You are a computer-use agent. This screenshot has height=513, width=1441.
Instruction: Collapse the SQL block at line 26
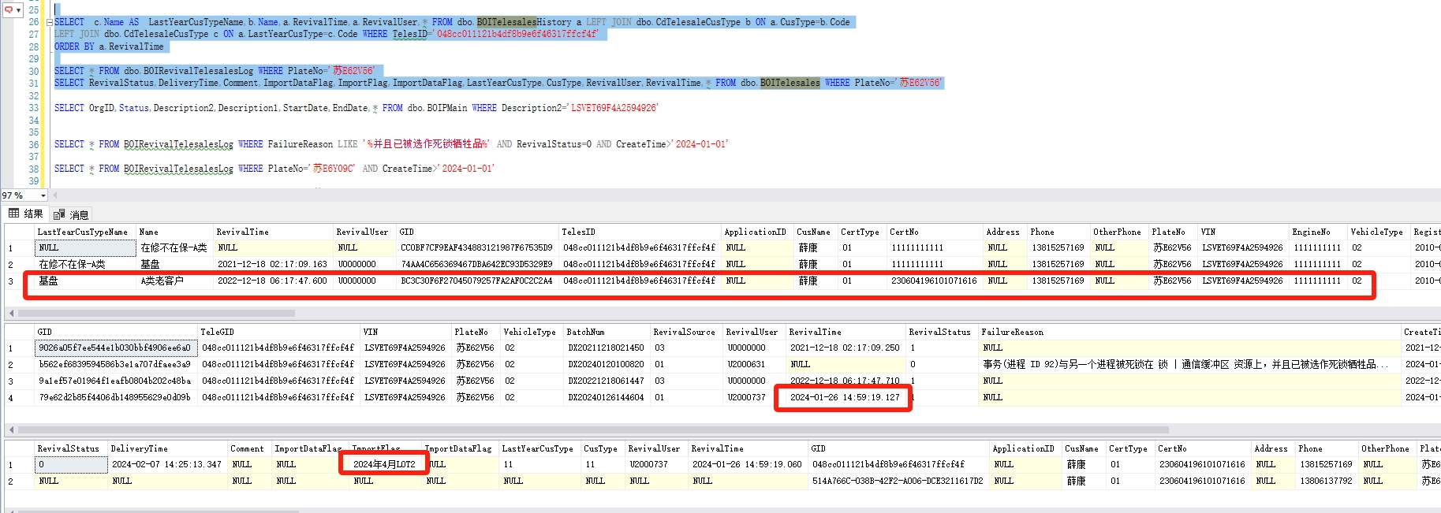pyautogui.click(x=50, y=22)
